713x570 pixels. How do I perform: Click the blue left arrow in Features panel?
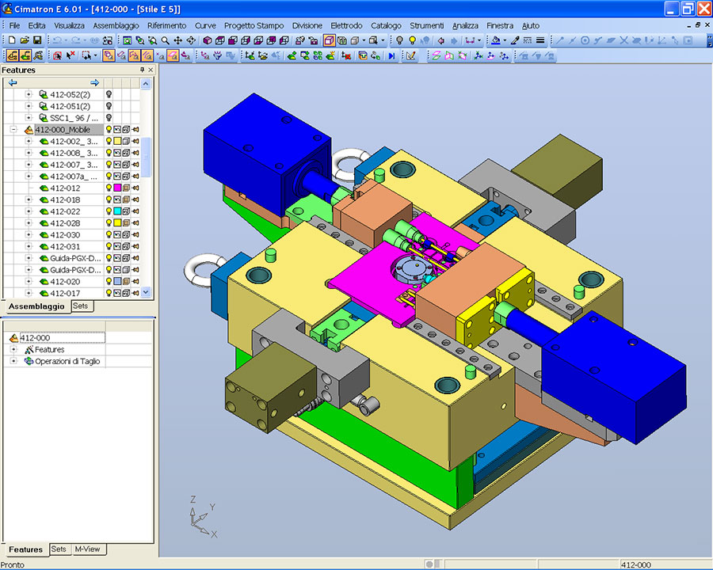tap(13, 82)
